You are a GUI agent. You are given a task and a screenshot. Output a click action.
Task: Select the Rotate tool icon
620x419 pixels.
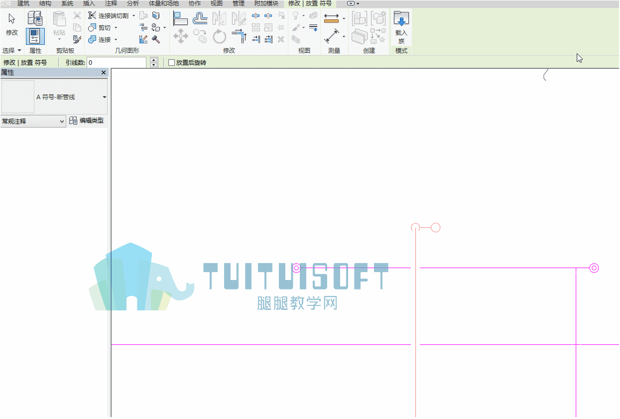pyautogui.click(x=220, y=36)
